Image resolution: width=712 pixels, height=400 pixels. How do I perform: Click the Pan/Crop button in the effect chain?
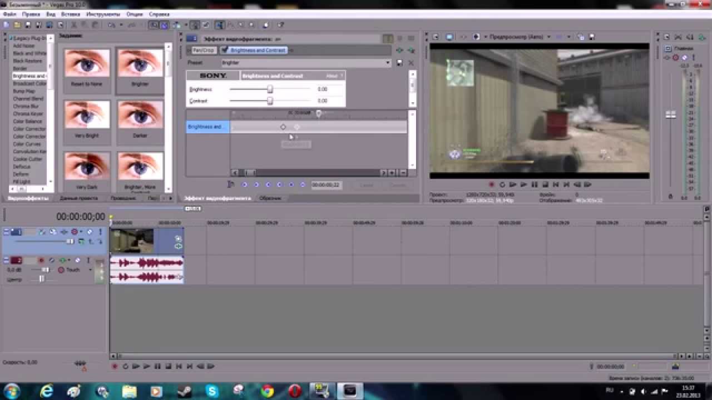click(204, 50)
